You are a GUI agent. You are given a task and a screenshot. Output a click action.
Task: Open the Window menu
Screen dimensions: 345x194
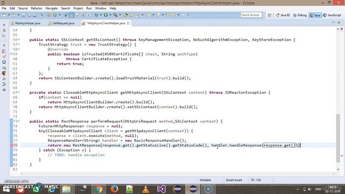click(x=101, y=9)
